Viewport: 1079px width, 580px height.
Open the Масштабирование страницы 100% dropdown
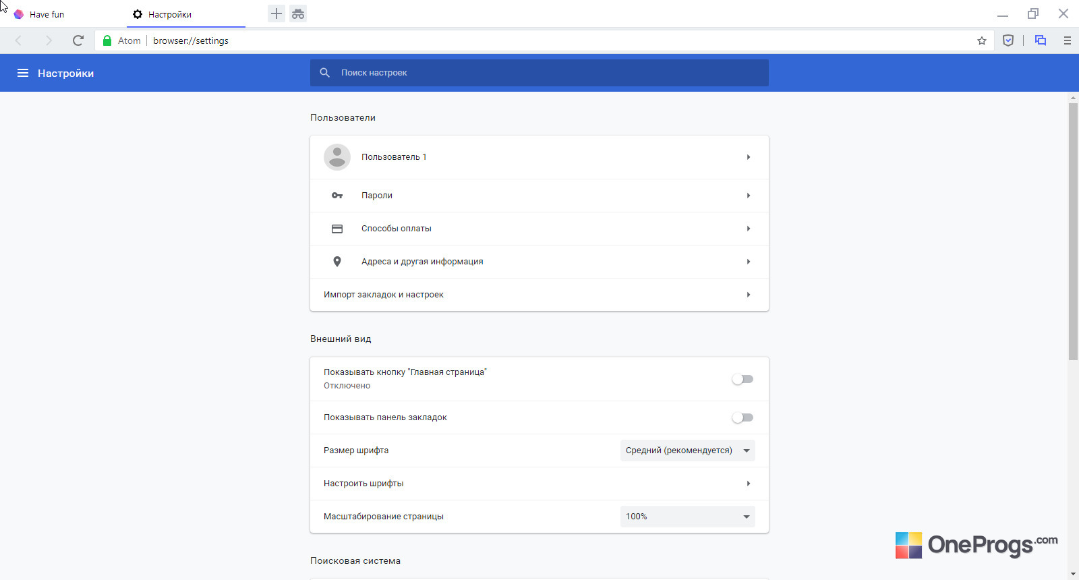(x=688, y=517)
